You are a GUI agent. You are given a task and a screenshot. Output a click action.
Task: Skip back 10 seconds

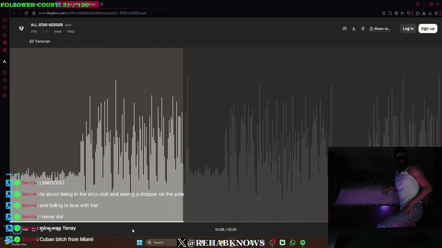[42, 229]
